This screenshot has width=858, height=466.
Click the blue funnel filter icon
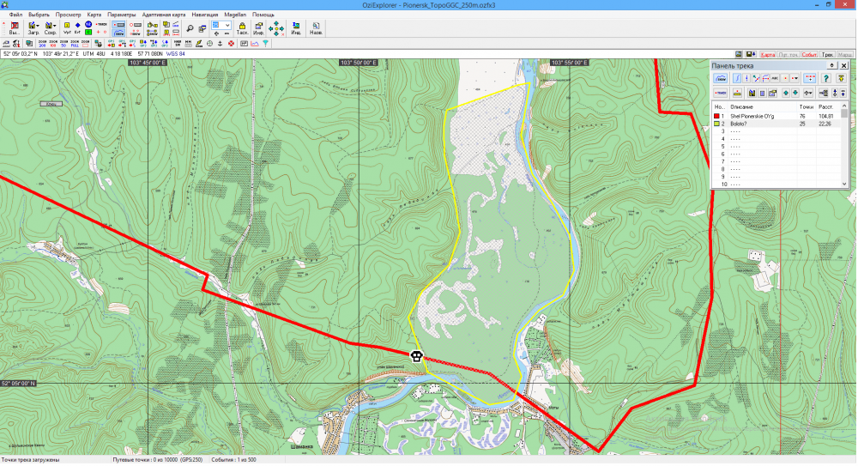coord(265,42)
